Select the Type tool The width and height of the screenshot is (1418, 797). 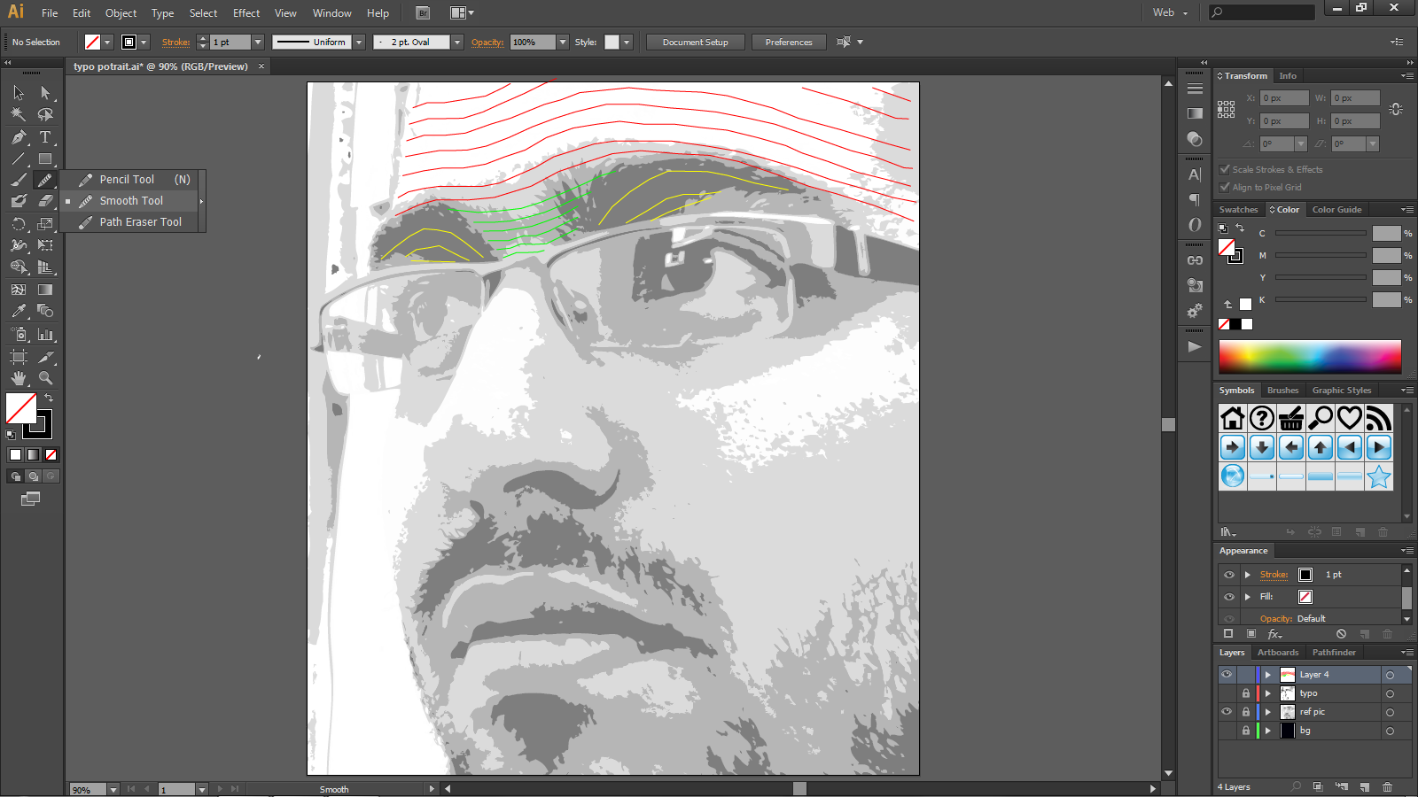click(45, 137)
